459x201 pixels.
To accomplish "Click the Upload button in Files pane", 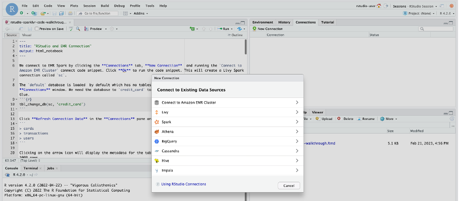I will (324, 119).
